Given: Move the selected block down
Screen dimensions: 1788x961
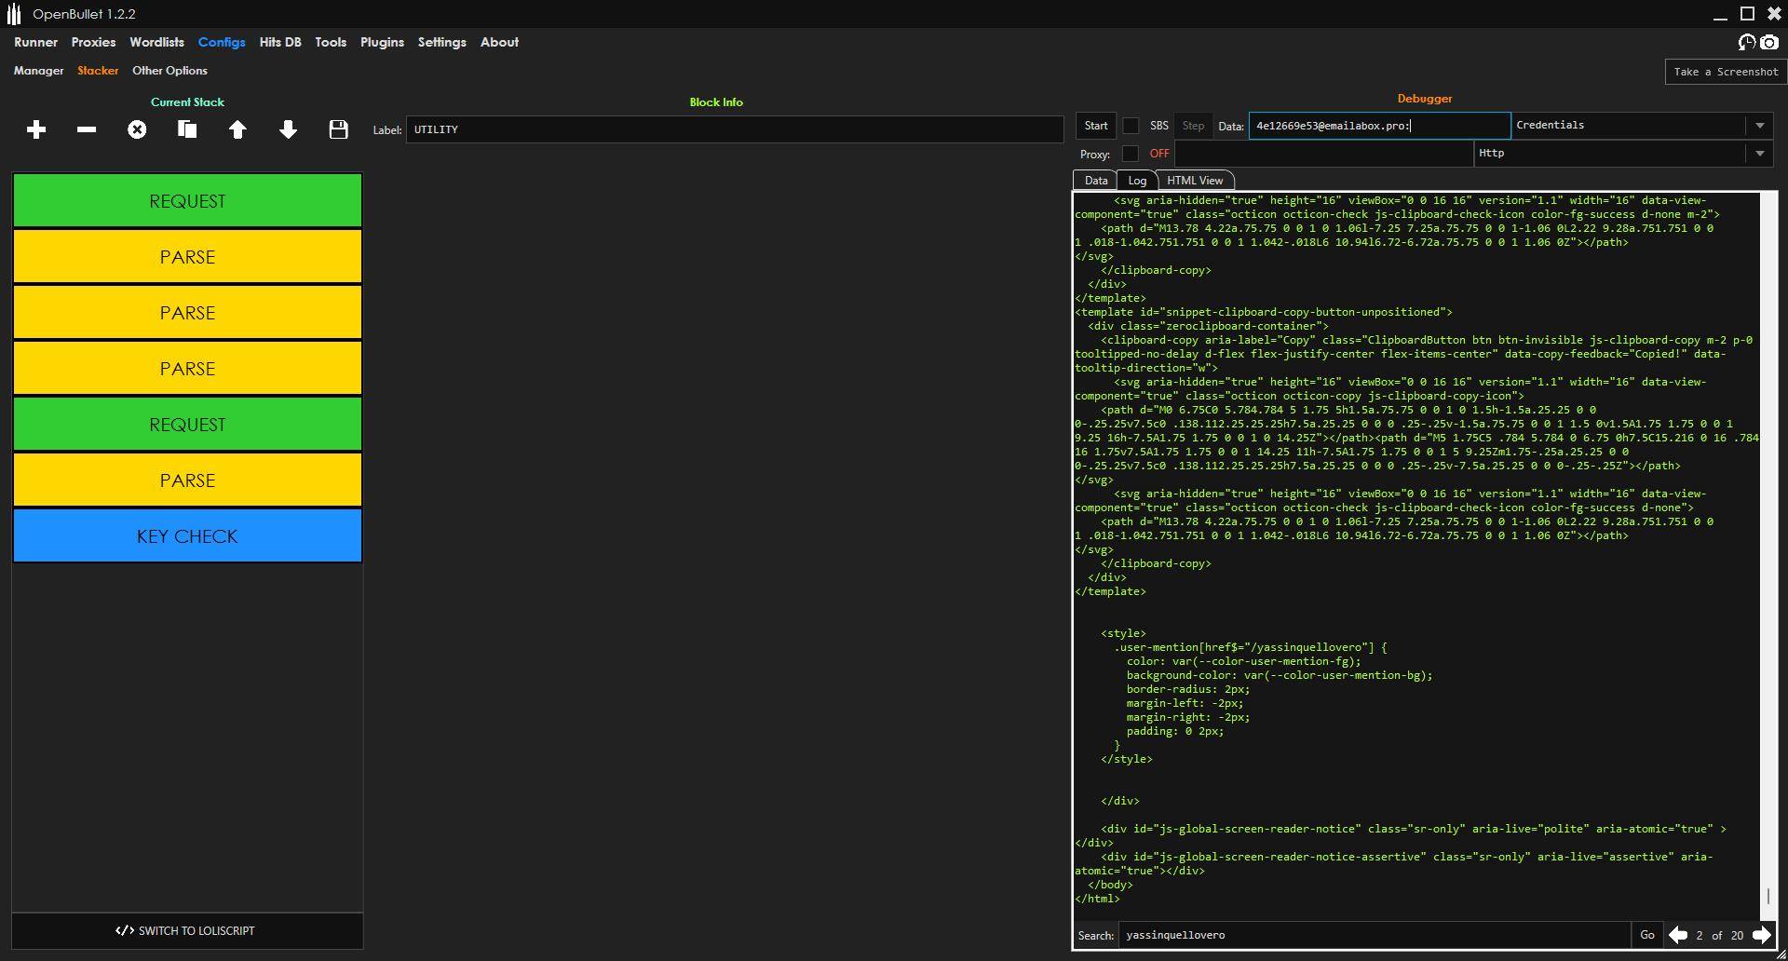Looking at the screenshot, I should point(288,129).
